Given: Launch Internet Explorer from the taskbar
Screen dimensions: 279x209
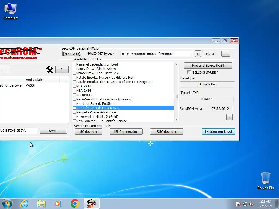Looking at the screenshot, I should (24, 204).
